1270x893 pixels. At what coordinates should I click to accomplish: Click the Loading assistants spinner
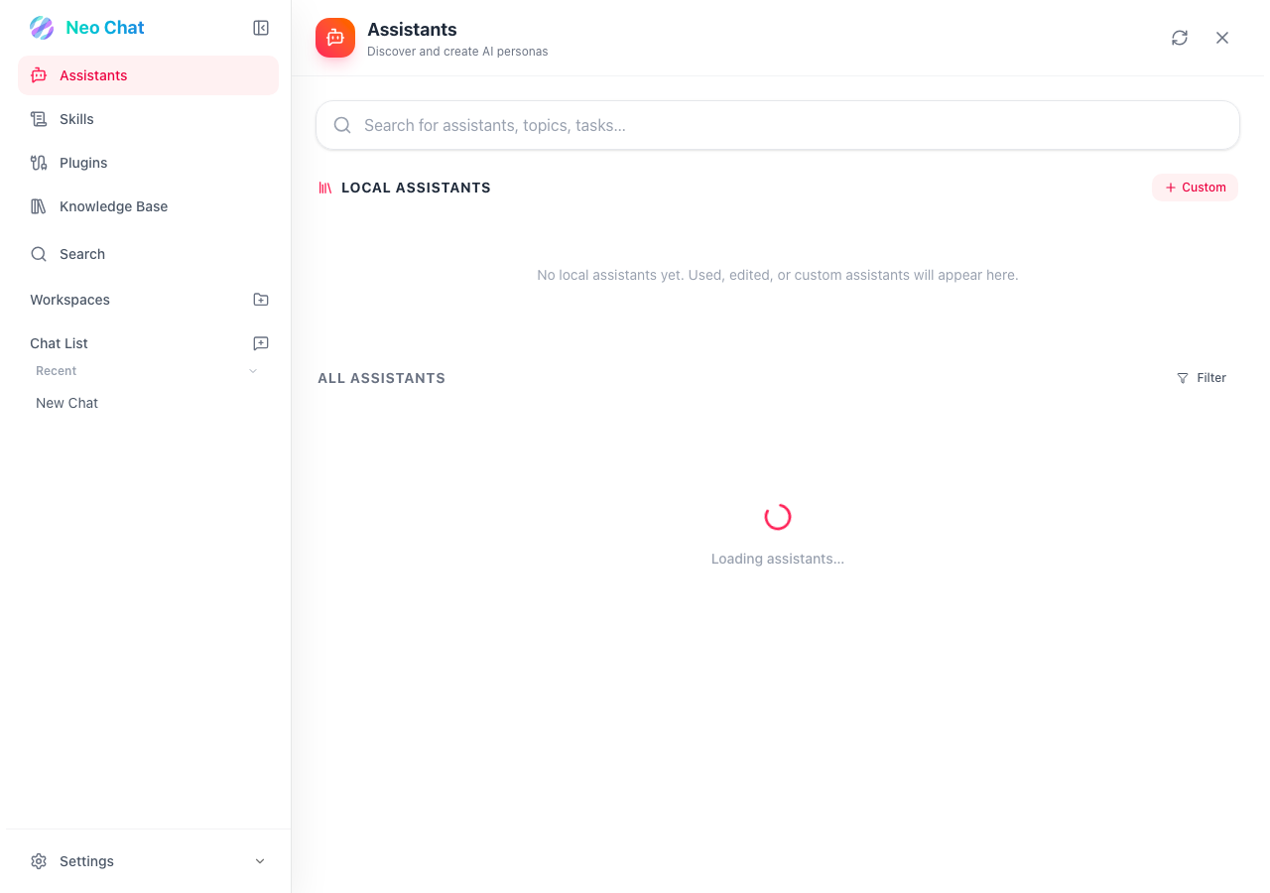(778, 517)
